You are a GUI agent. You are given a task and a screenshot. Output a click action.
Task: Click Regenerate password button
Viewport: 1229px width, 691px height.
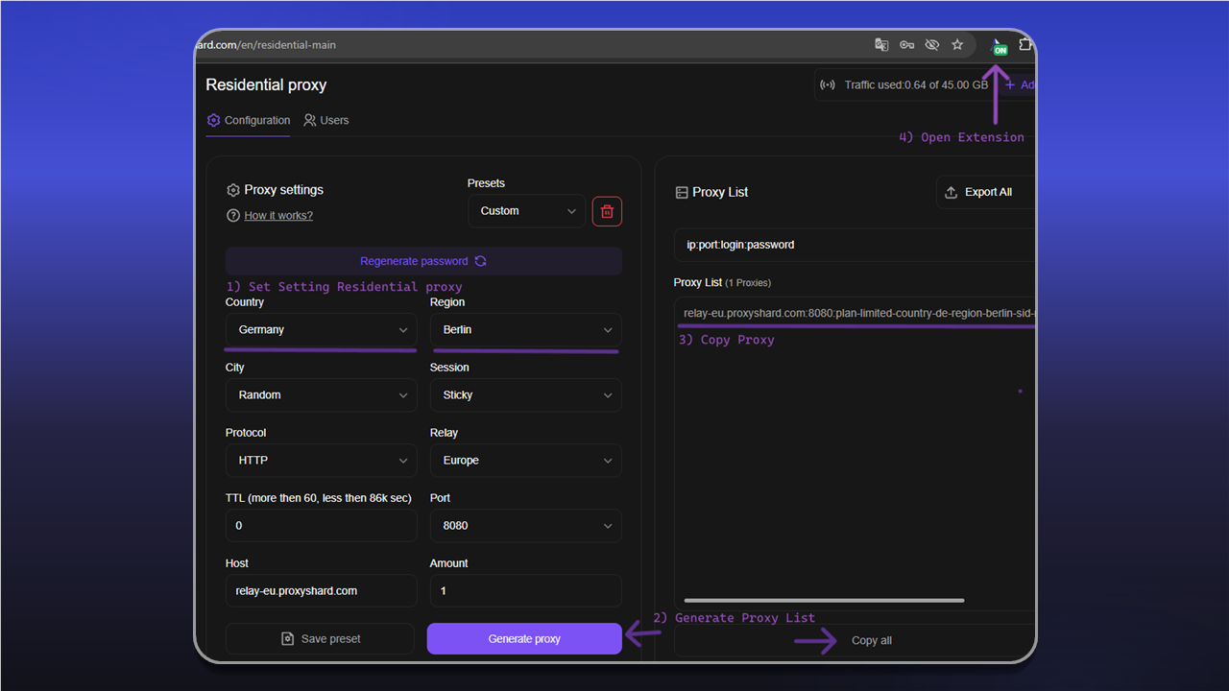click(x=423, y=261)
